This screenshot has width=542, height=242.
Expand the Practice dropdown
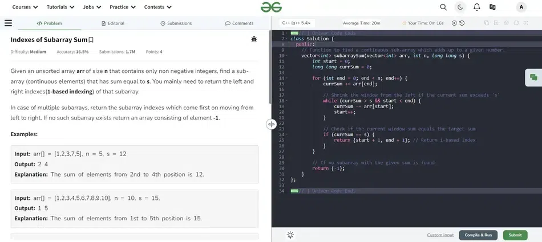[x=123, y=7]
